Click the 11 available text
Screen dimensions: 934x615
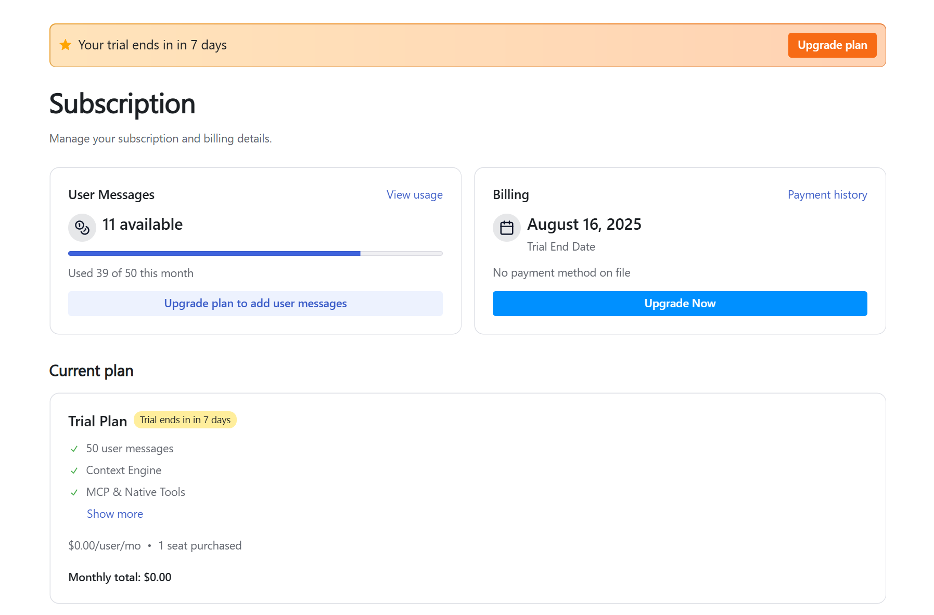click(x=143, y=225)
